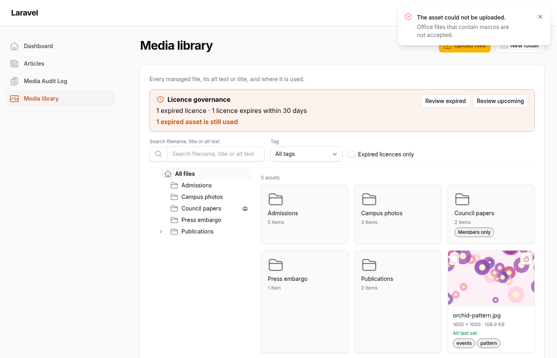This screenshot has height=358, width=557.
Task: Click the home icon beside All files
Action: click(x=168, y=174)
